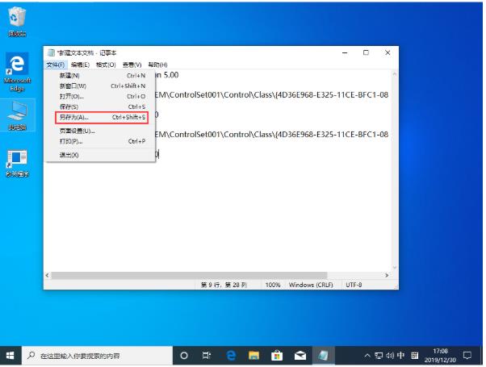The width and height of the screenshot is (486, 367).
Task: Select the This PC desktop icon
Action: (x=17, y=115)
